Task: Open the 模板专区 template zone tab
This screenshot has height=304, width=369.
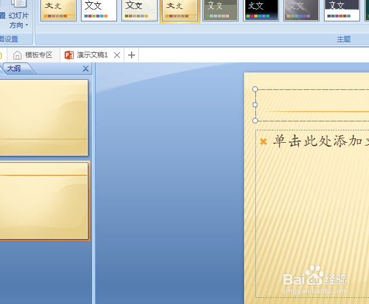Action: click(33, 55)
